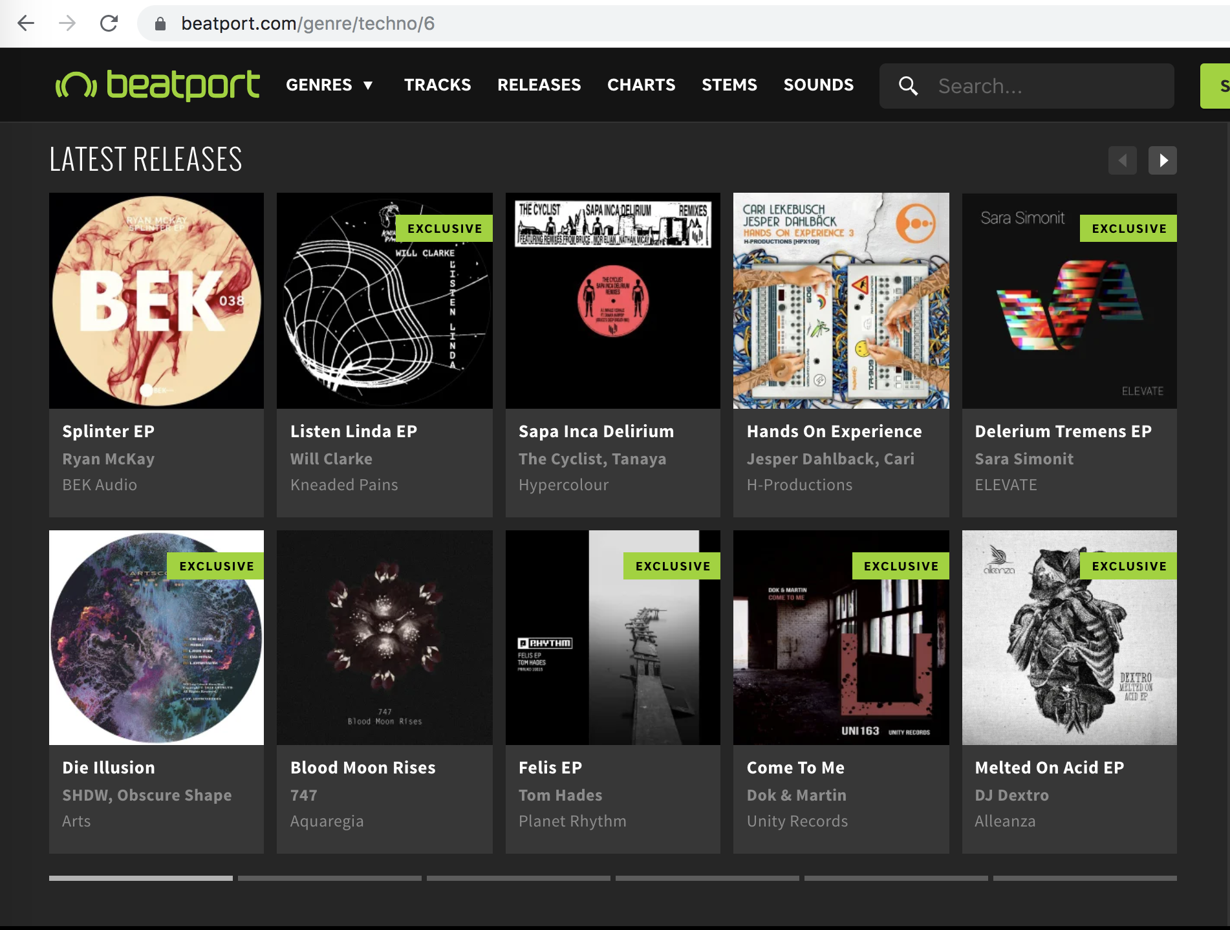
Task: Jump to second carousel page indicator
Action: click(x=330, y=878)
